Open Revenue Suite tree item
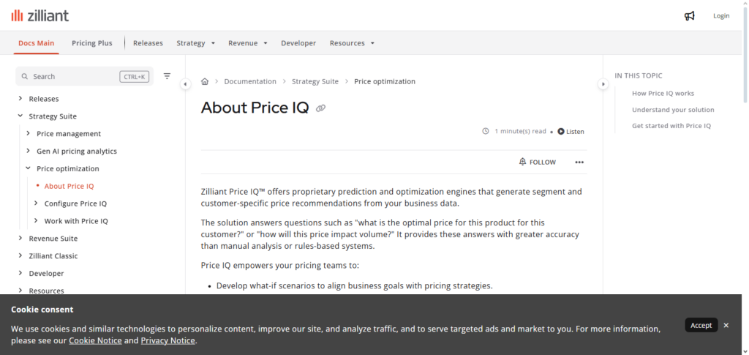 pos(53,239)
